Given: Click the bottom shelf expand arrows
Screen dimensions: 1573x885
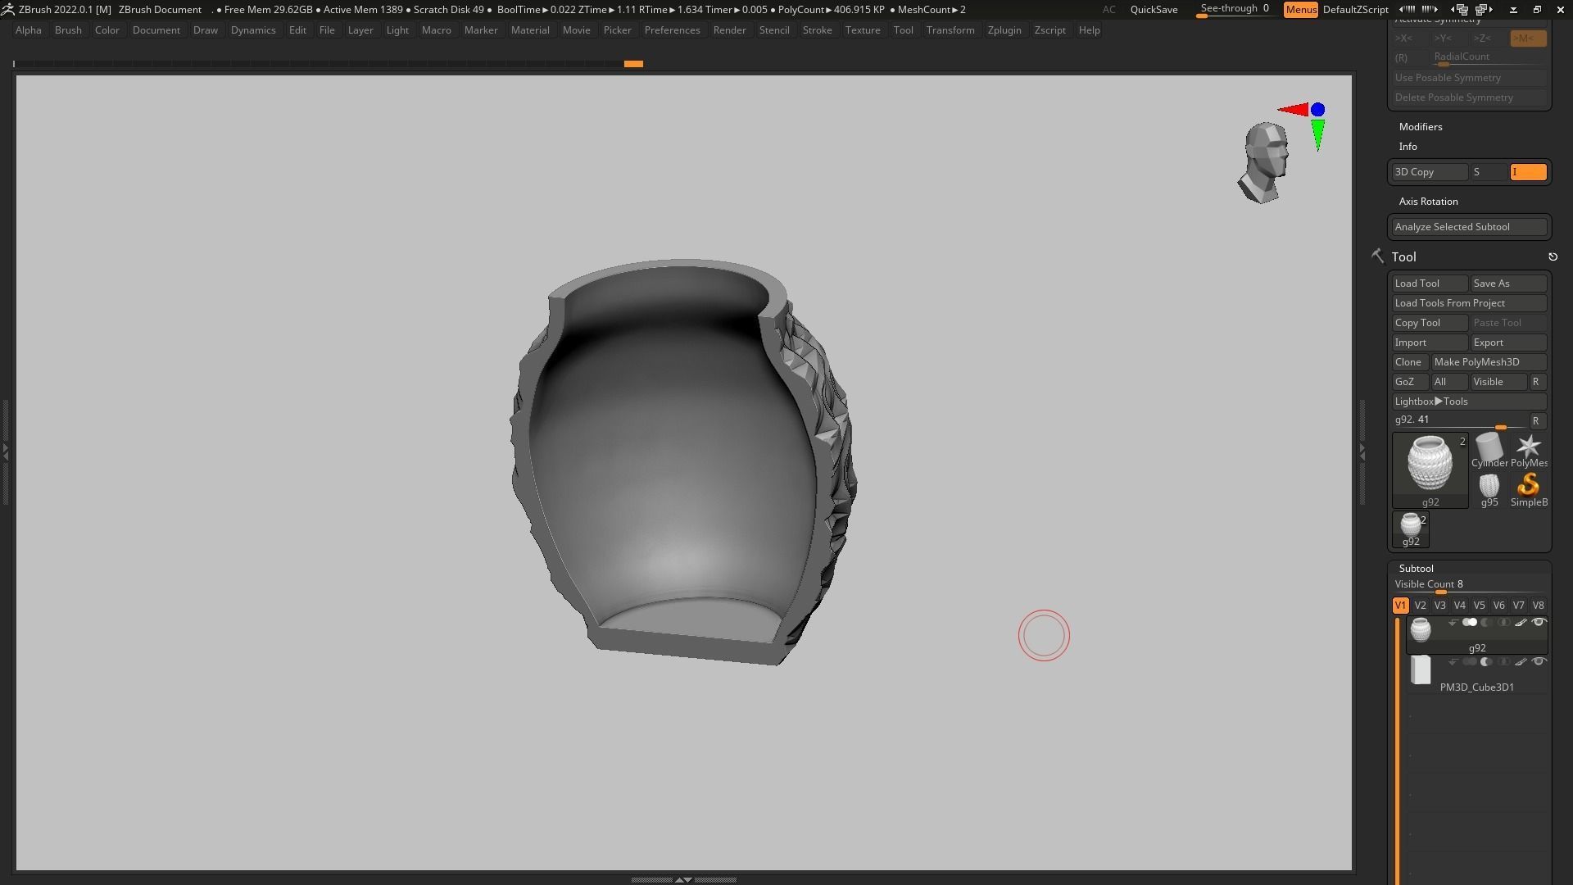Looking at the screenshot, I should point(683,879).
